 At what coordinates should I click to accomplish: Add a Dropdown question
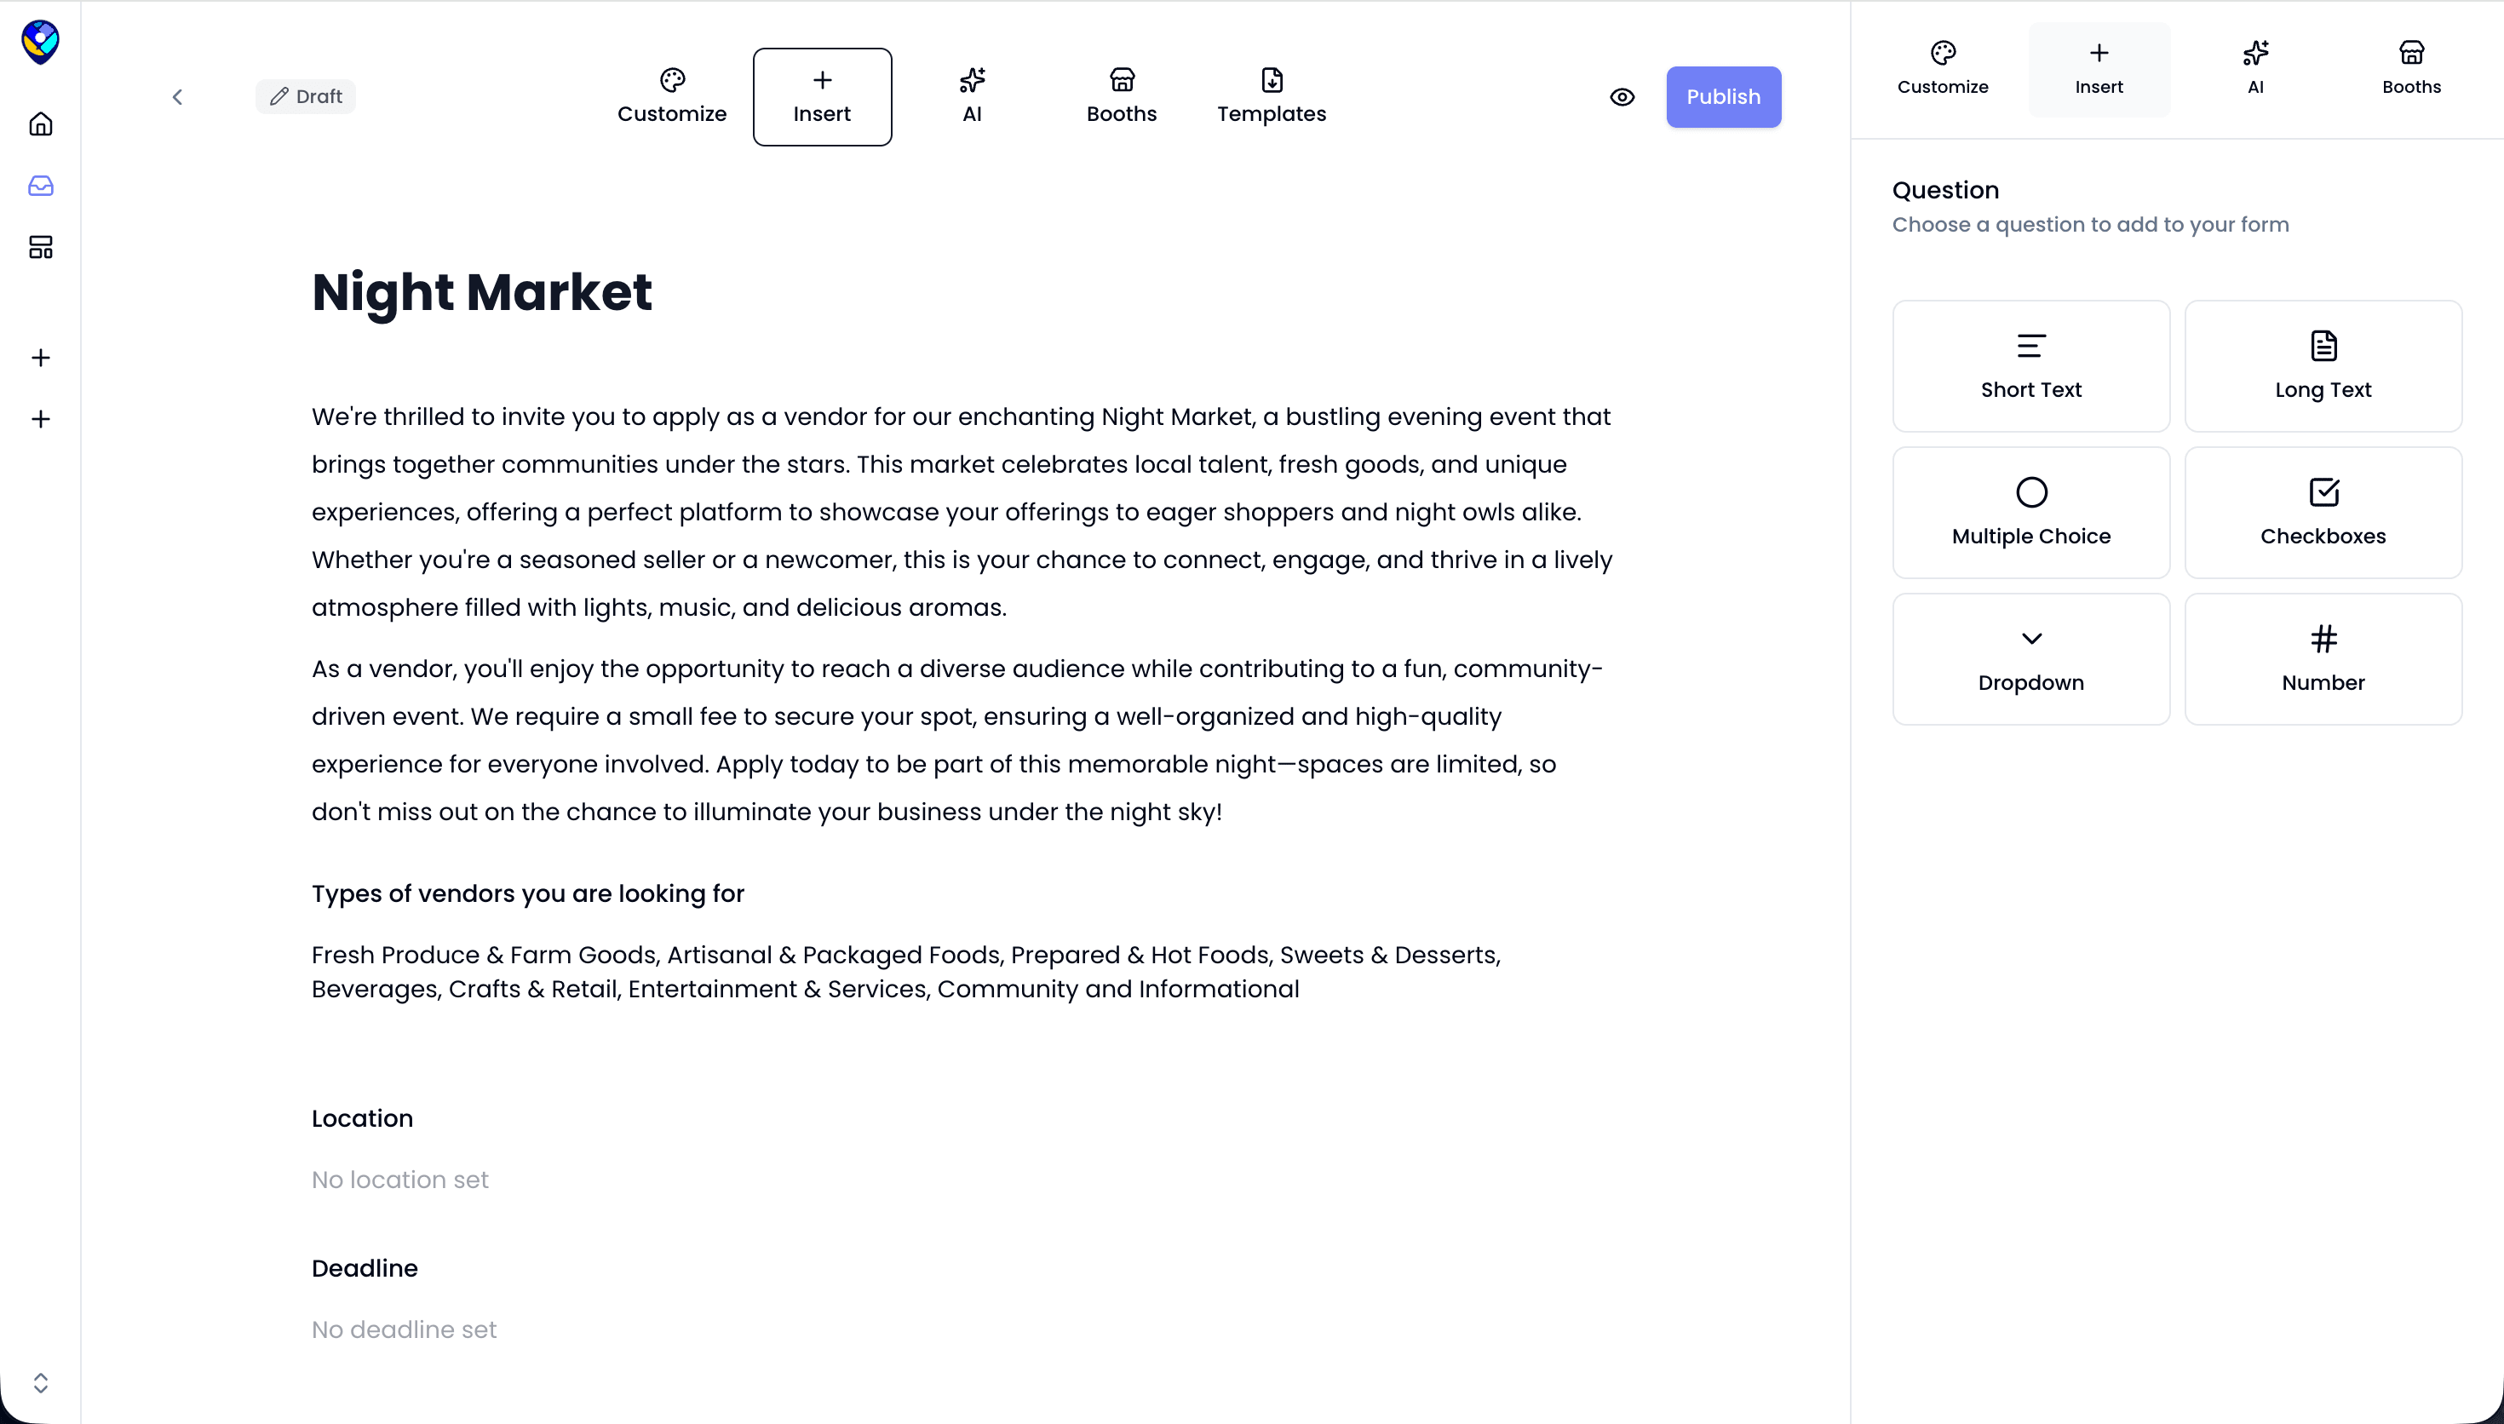tap(2030, 659)
